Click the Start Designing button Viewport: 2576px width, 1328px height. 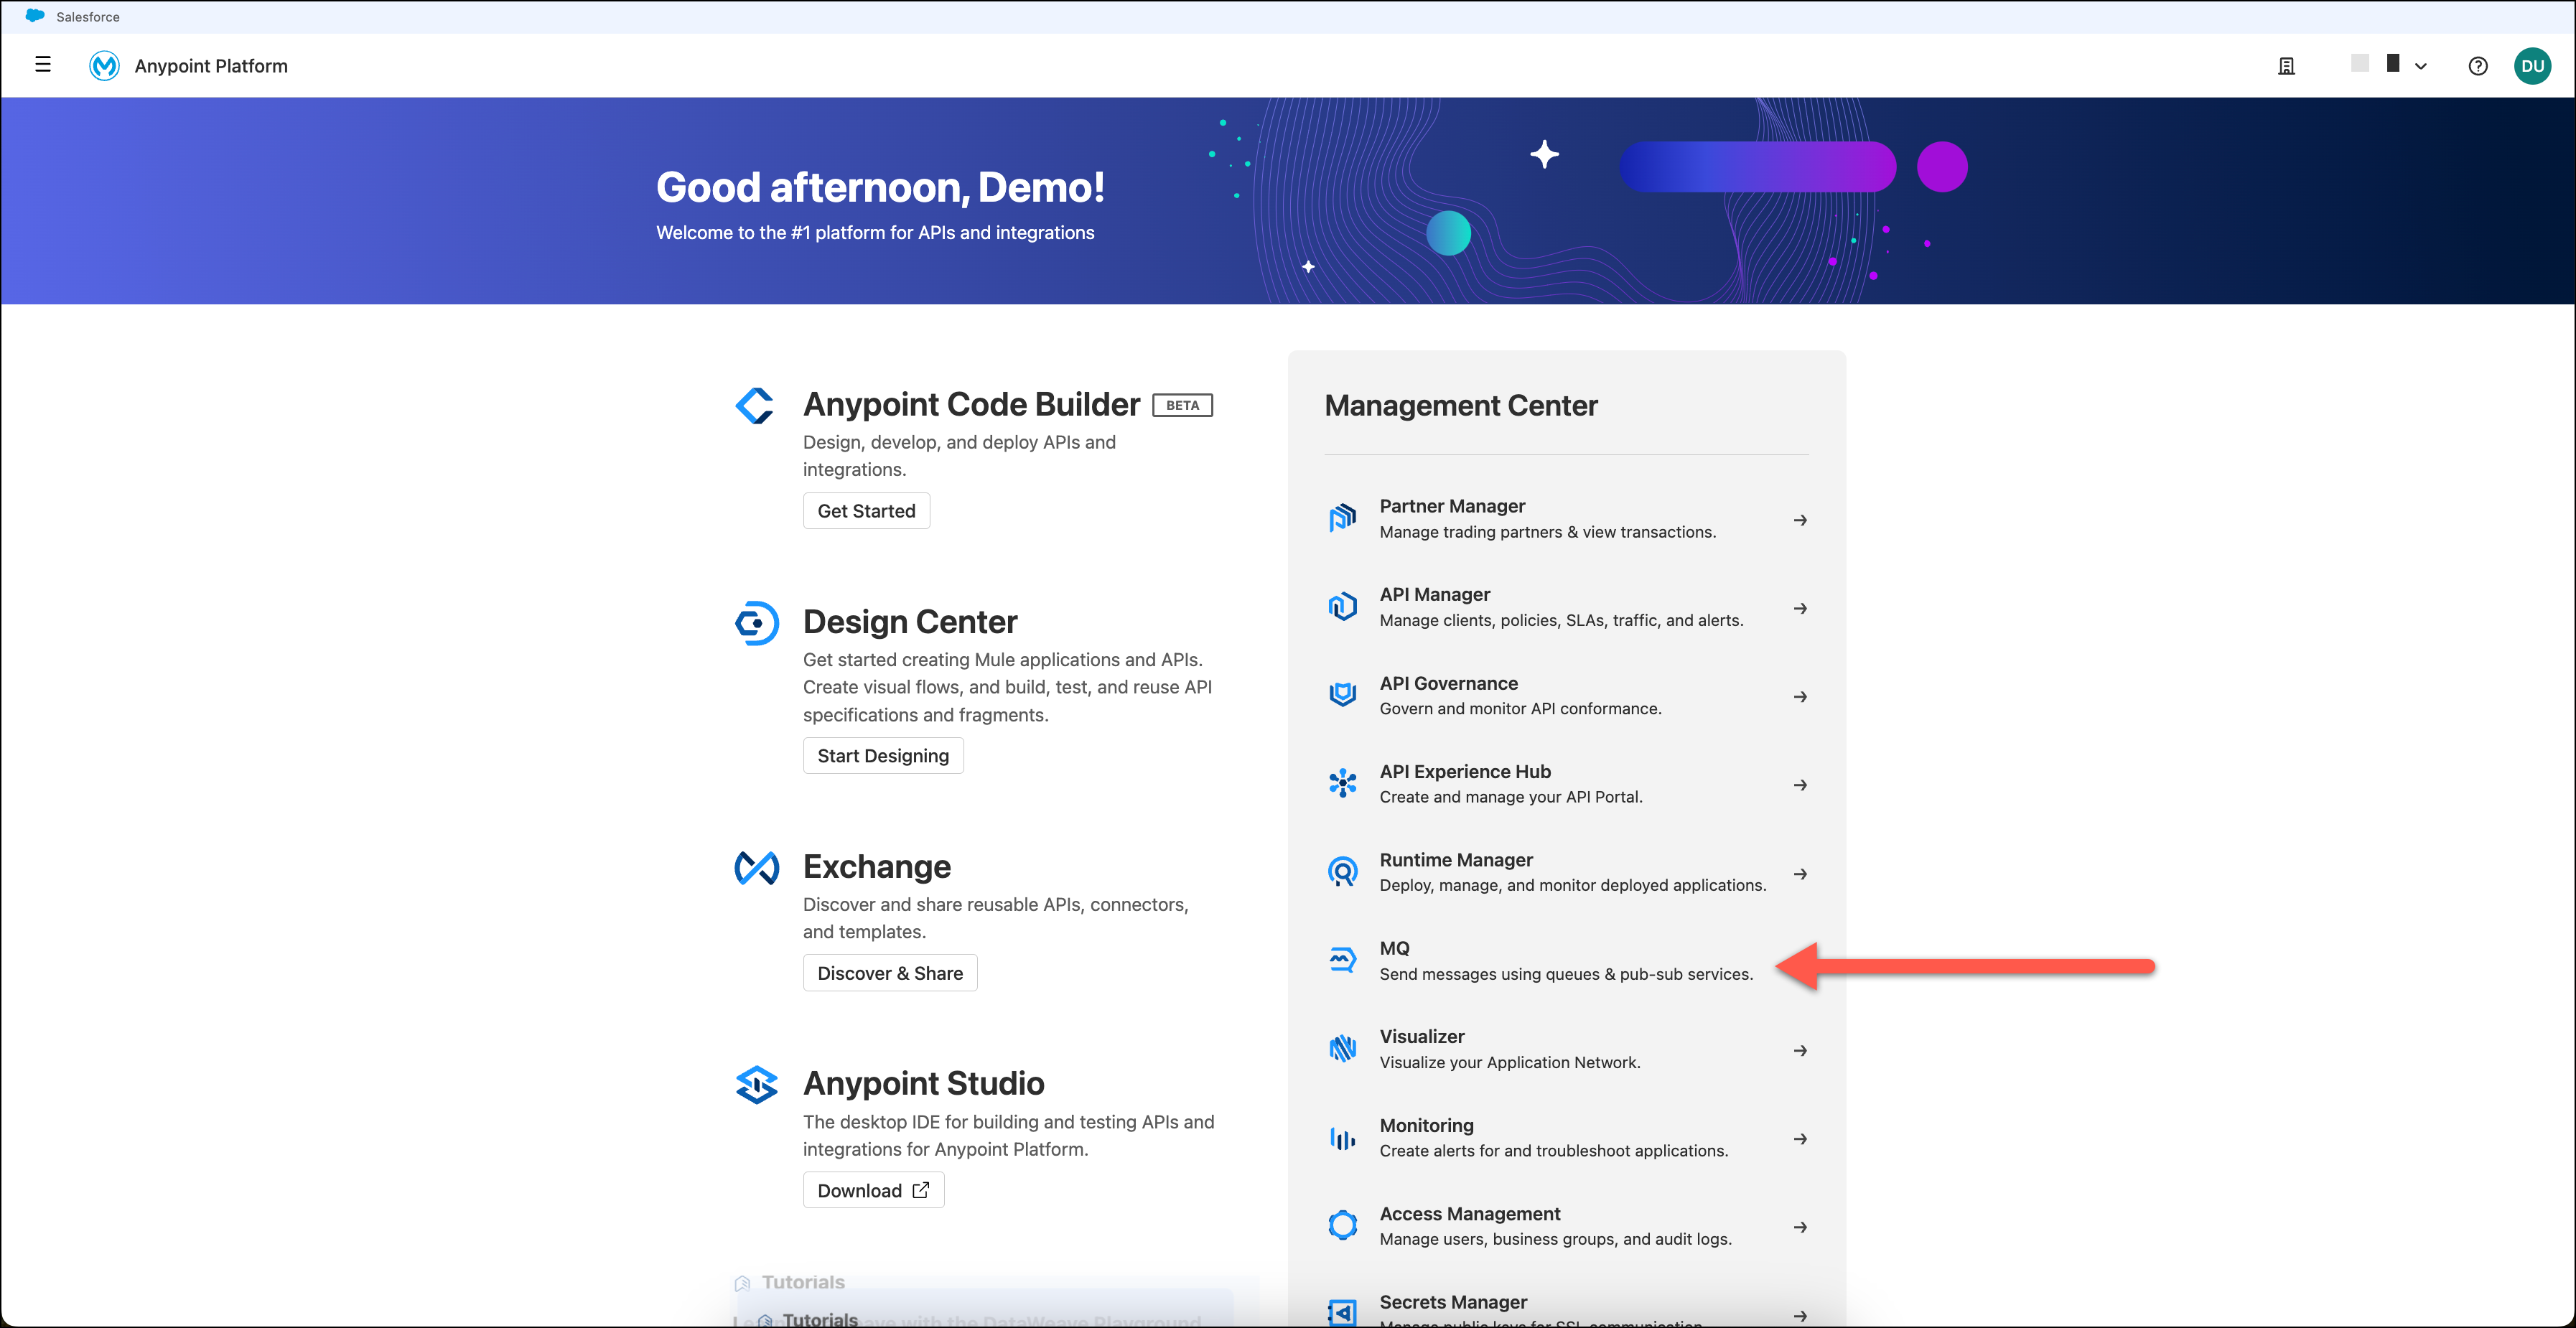[883, 756]
